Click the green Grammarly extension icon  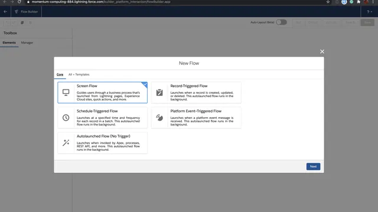(x=351, y=2)
